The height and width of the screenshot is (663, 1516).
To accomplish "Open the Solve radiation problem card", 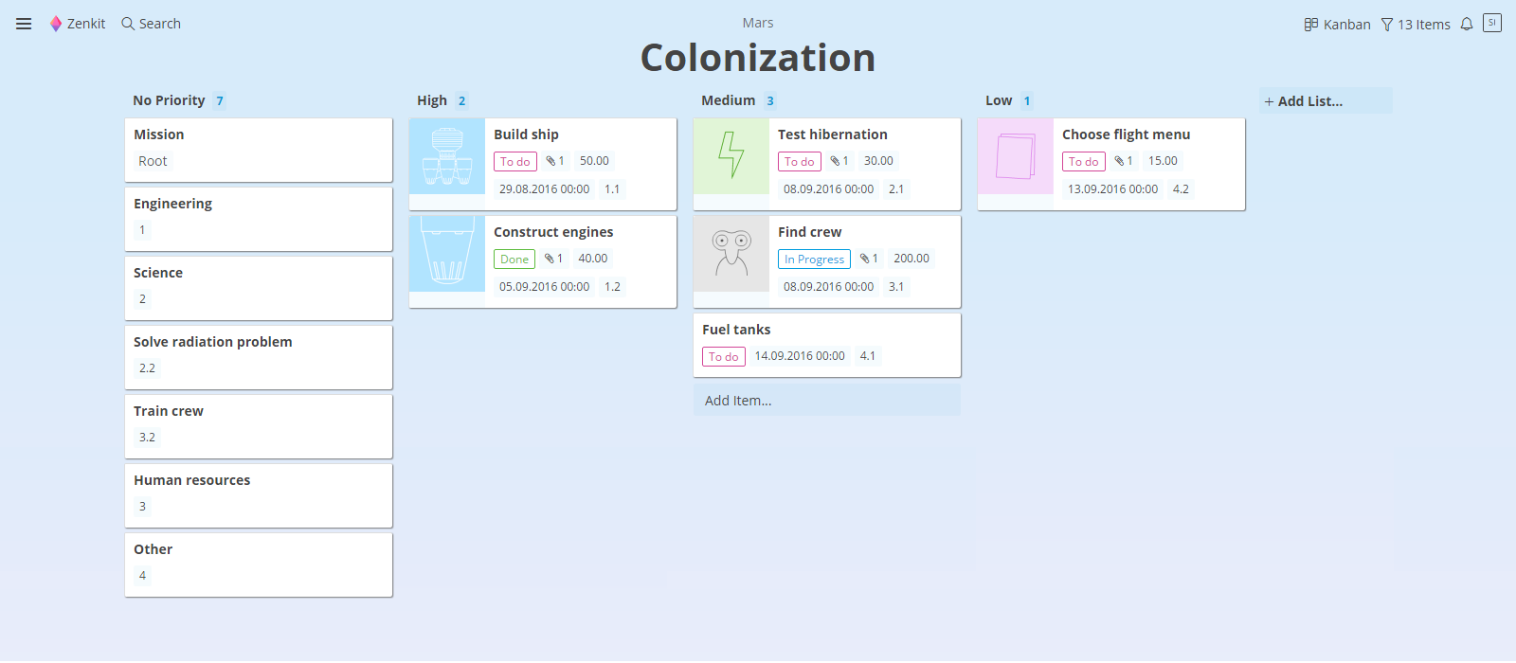I will [259, 356].
